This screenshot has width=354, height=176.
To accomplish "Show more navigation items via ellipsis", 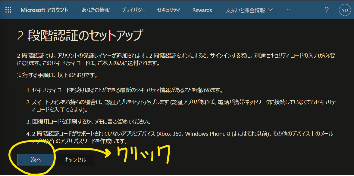I will tap(289, 10).
